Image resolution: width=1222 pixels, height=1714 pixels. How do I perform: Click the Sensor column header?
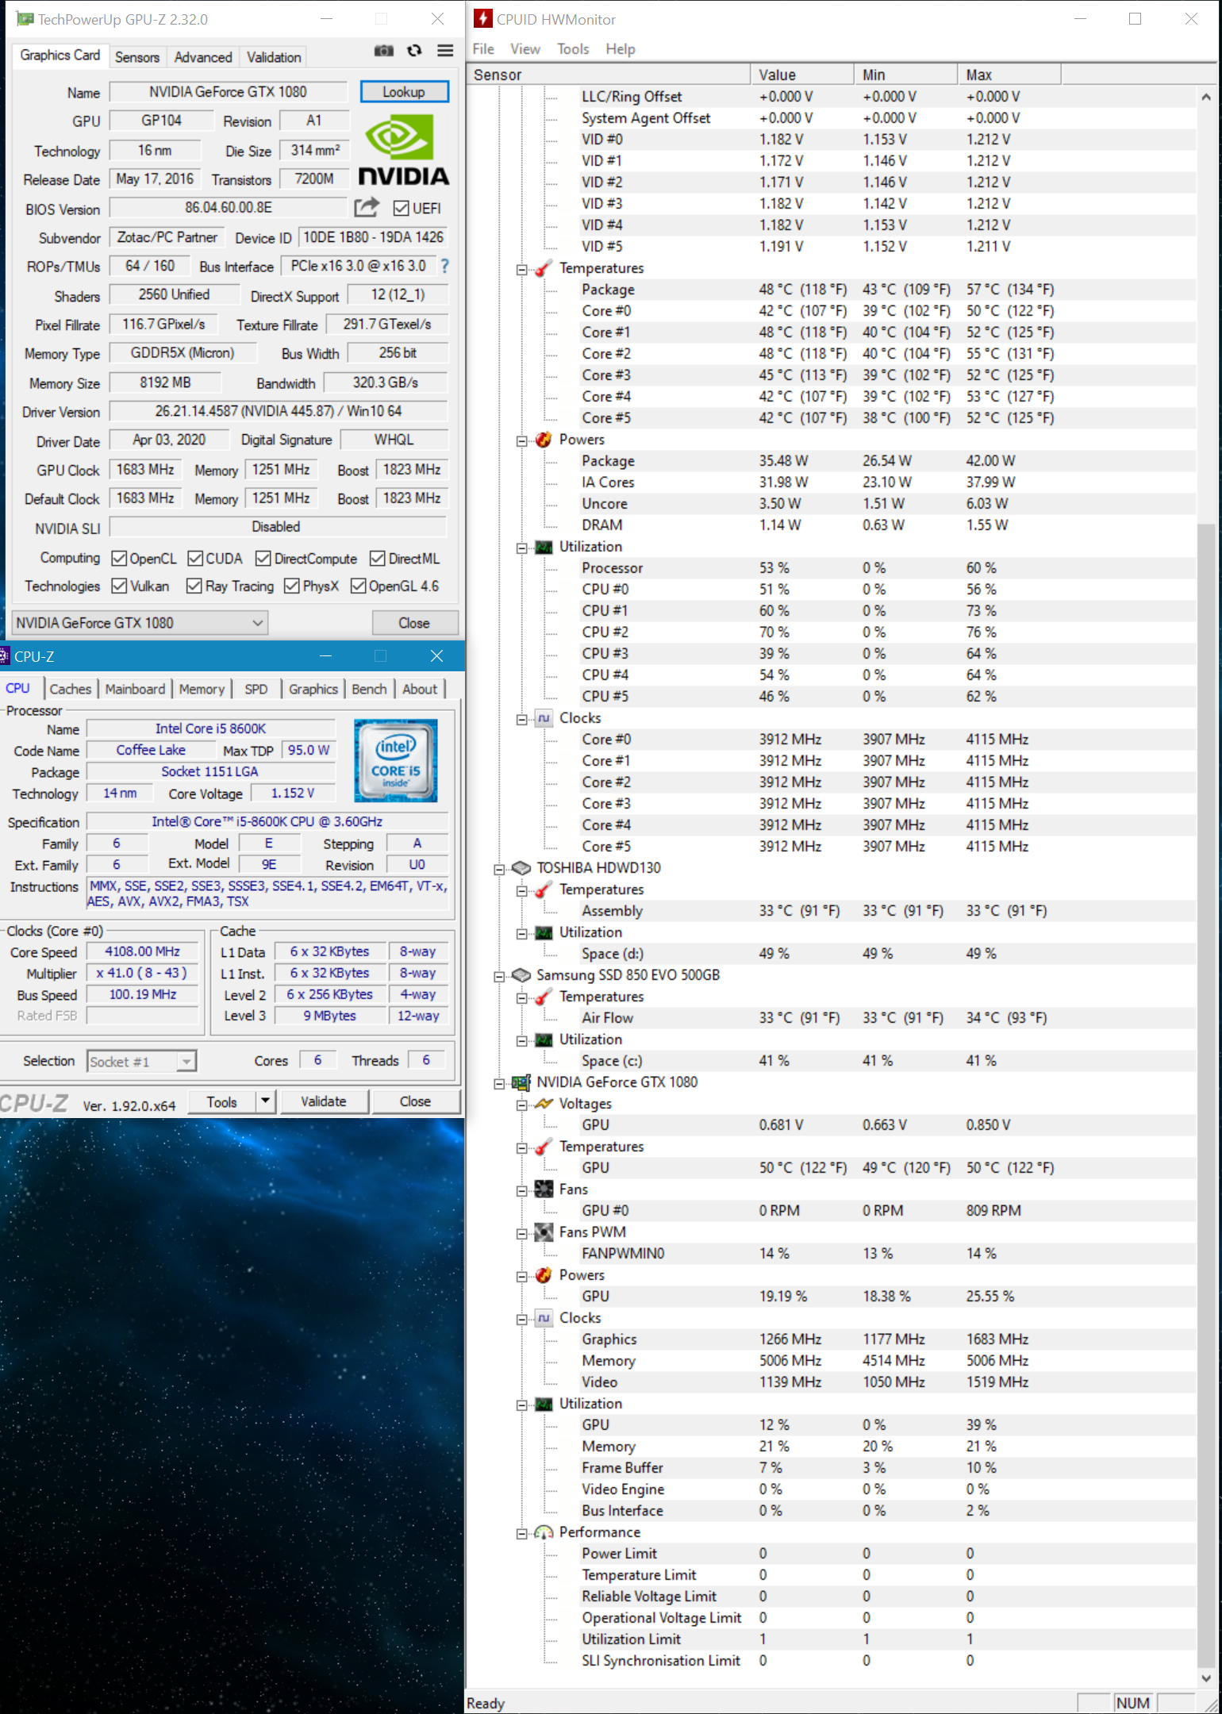coord(609,75)
